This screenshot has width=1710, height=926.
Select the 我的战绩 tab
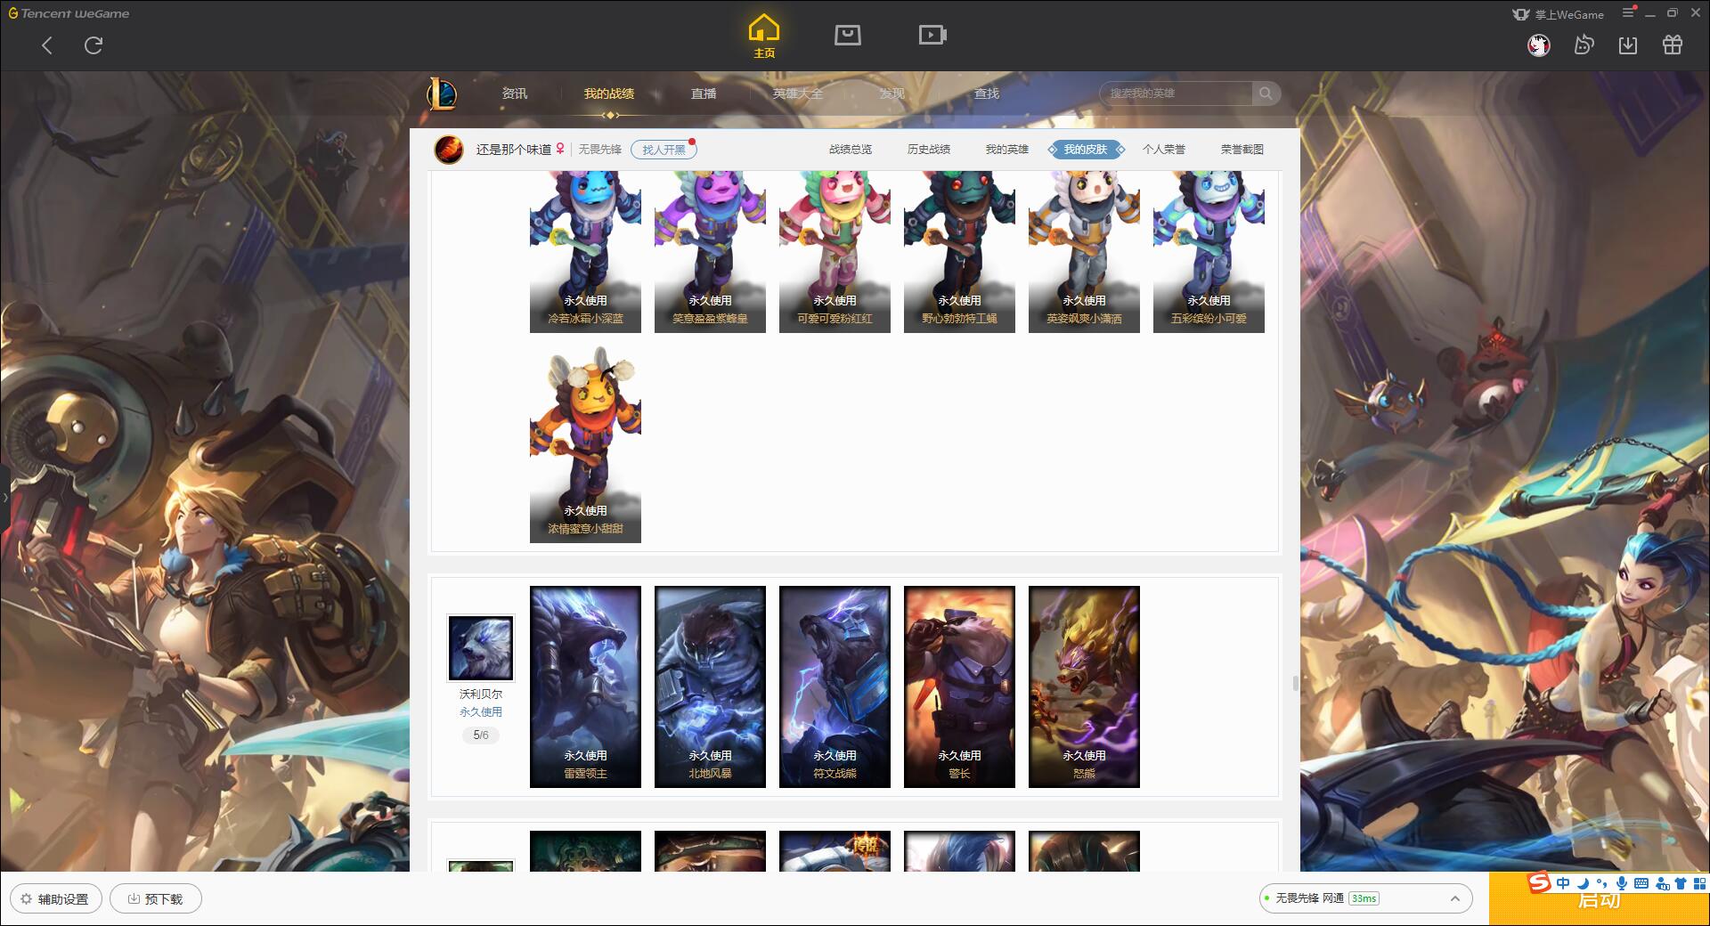(x=609, y=93)
